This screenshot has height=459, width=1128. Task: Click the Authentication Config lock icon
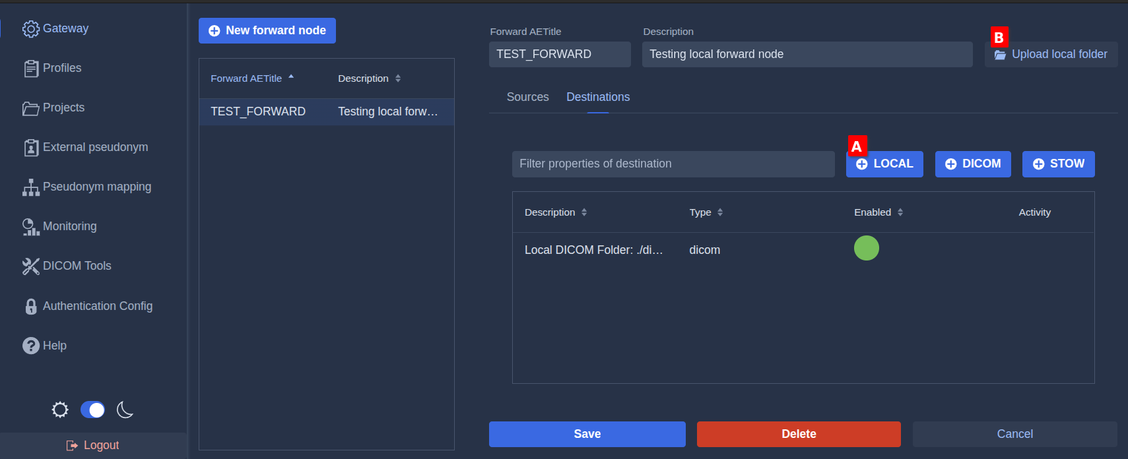click(x=30, y=307)
